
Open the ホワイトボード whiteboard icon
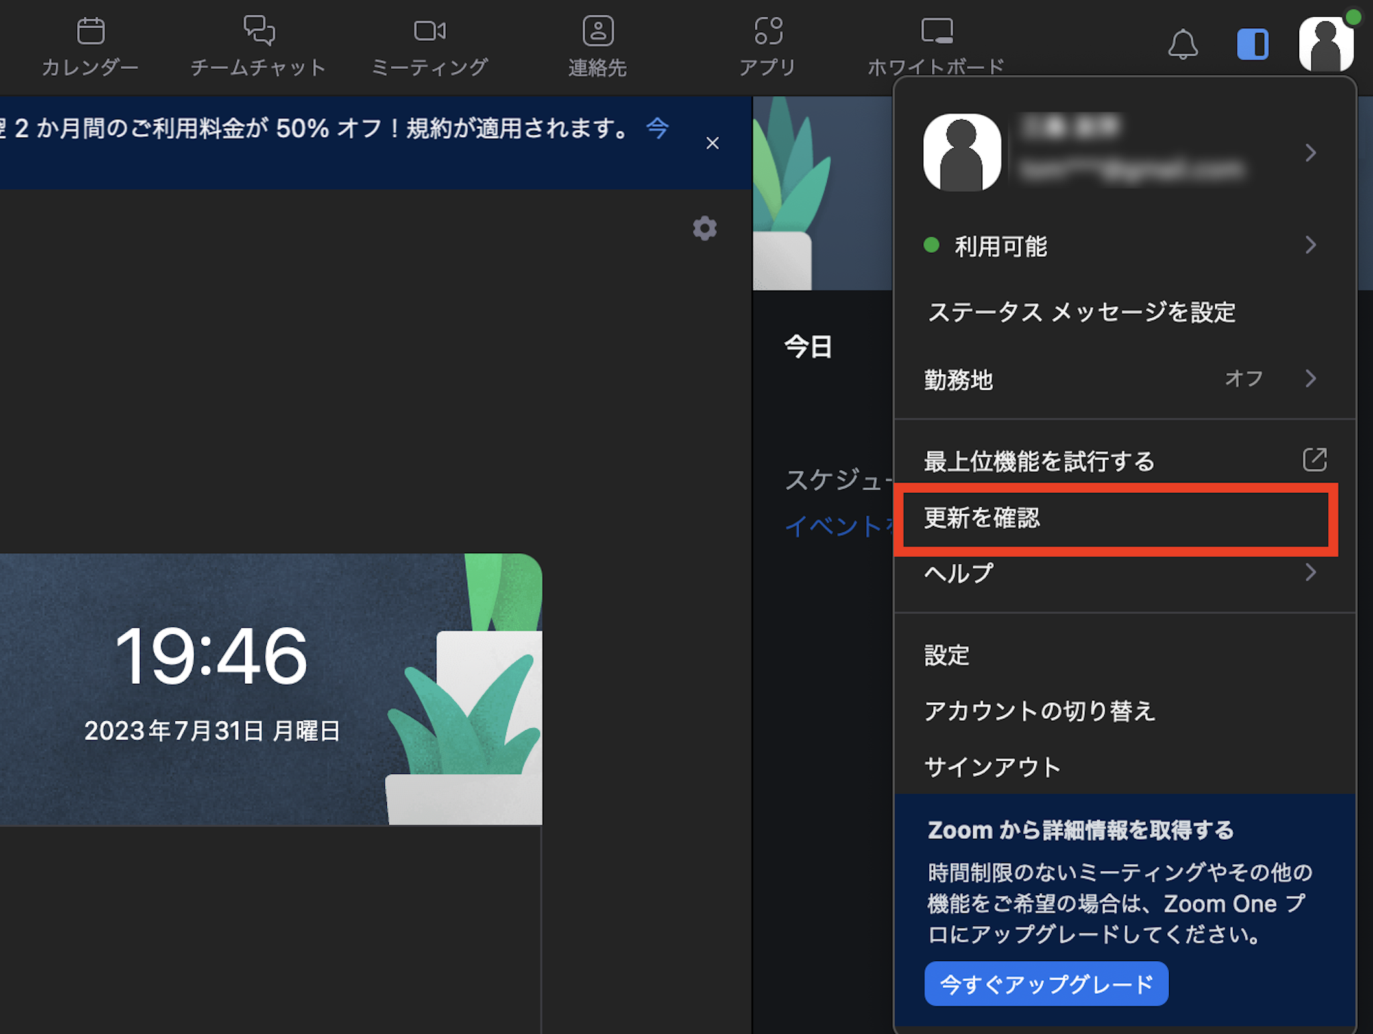(x=937, y=32)
